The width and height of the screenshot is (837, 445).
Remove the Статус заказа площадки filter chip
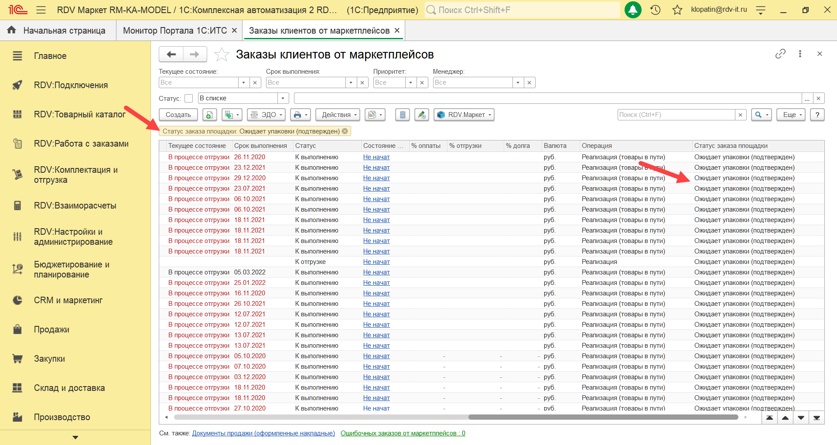[345, 131]
